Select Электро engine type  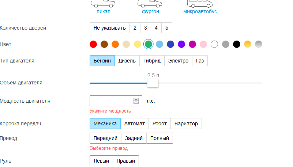[178, 61]
